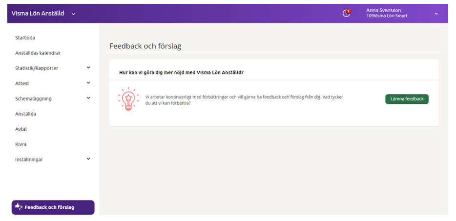Click the 109Visma Lön Smart company label

coord(387,16)
